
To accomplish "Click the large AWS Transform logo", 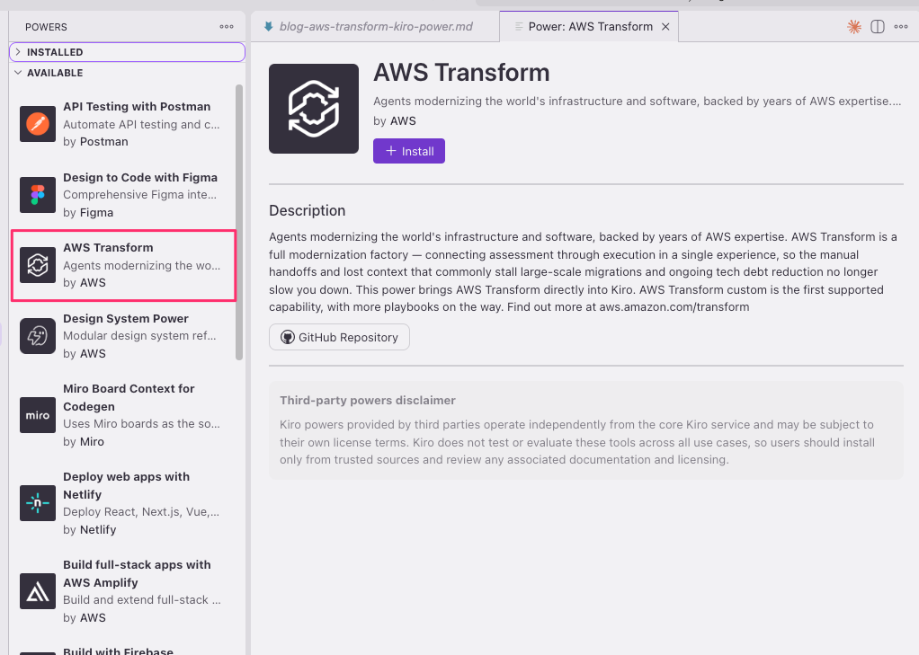I will pos(314,109).
